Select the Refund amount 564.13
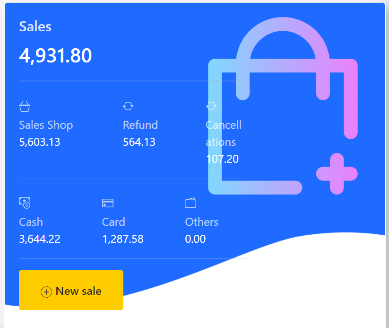Image resolution: width=389 pixels, height=328 pixels. point(139,142)
